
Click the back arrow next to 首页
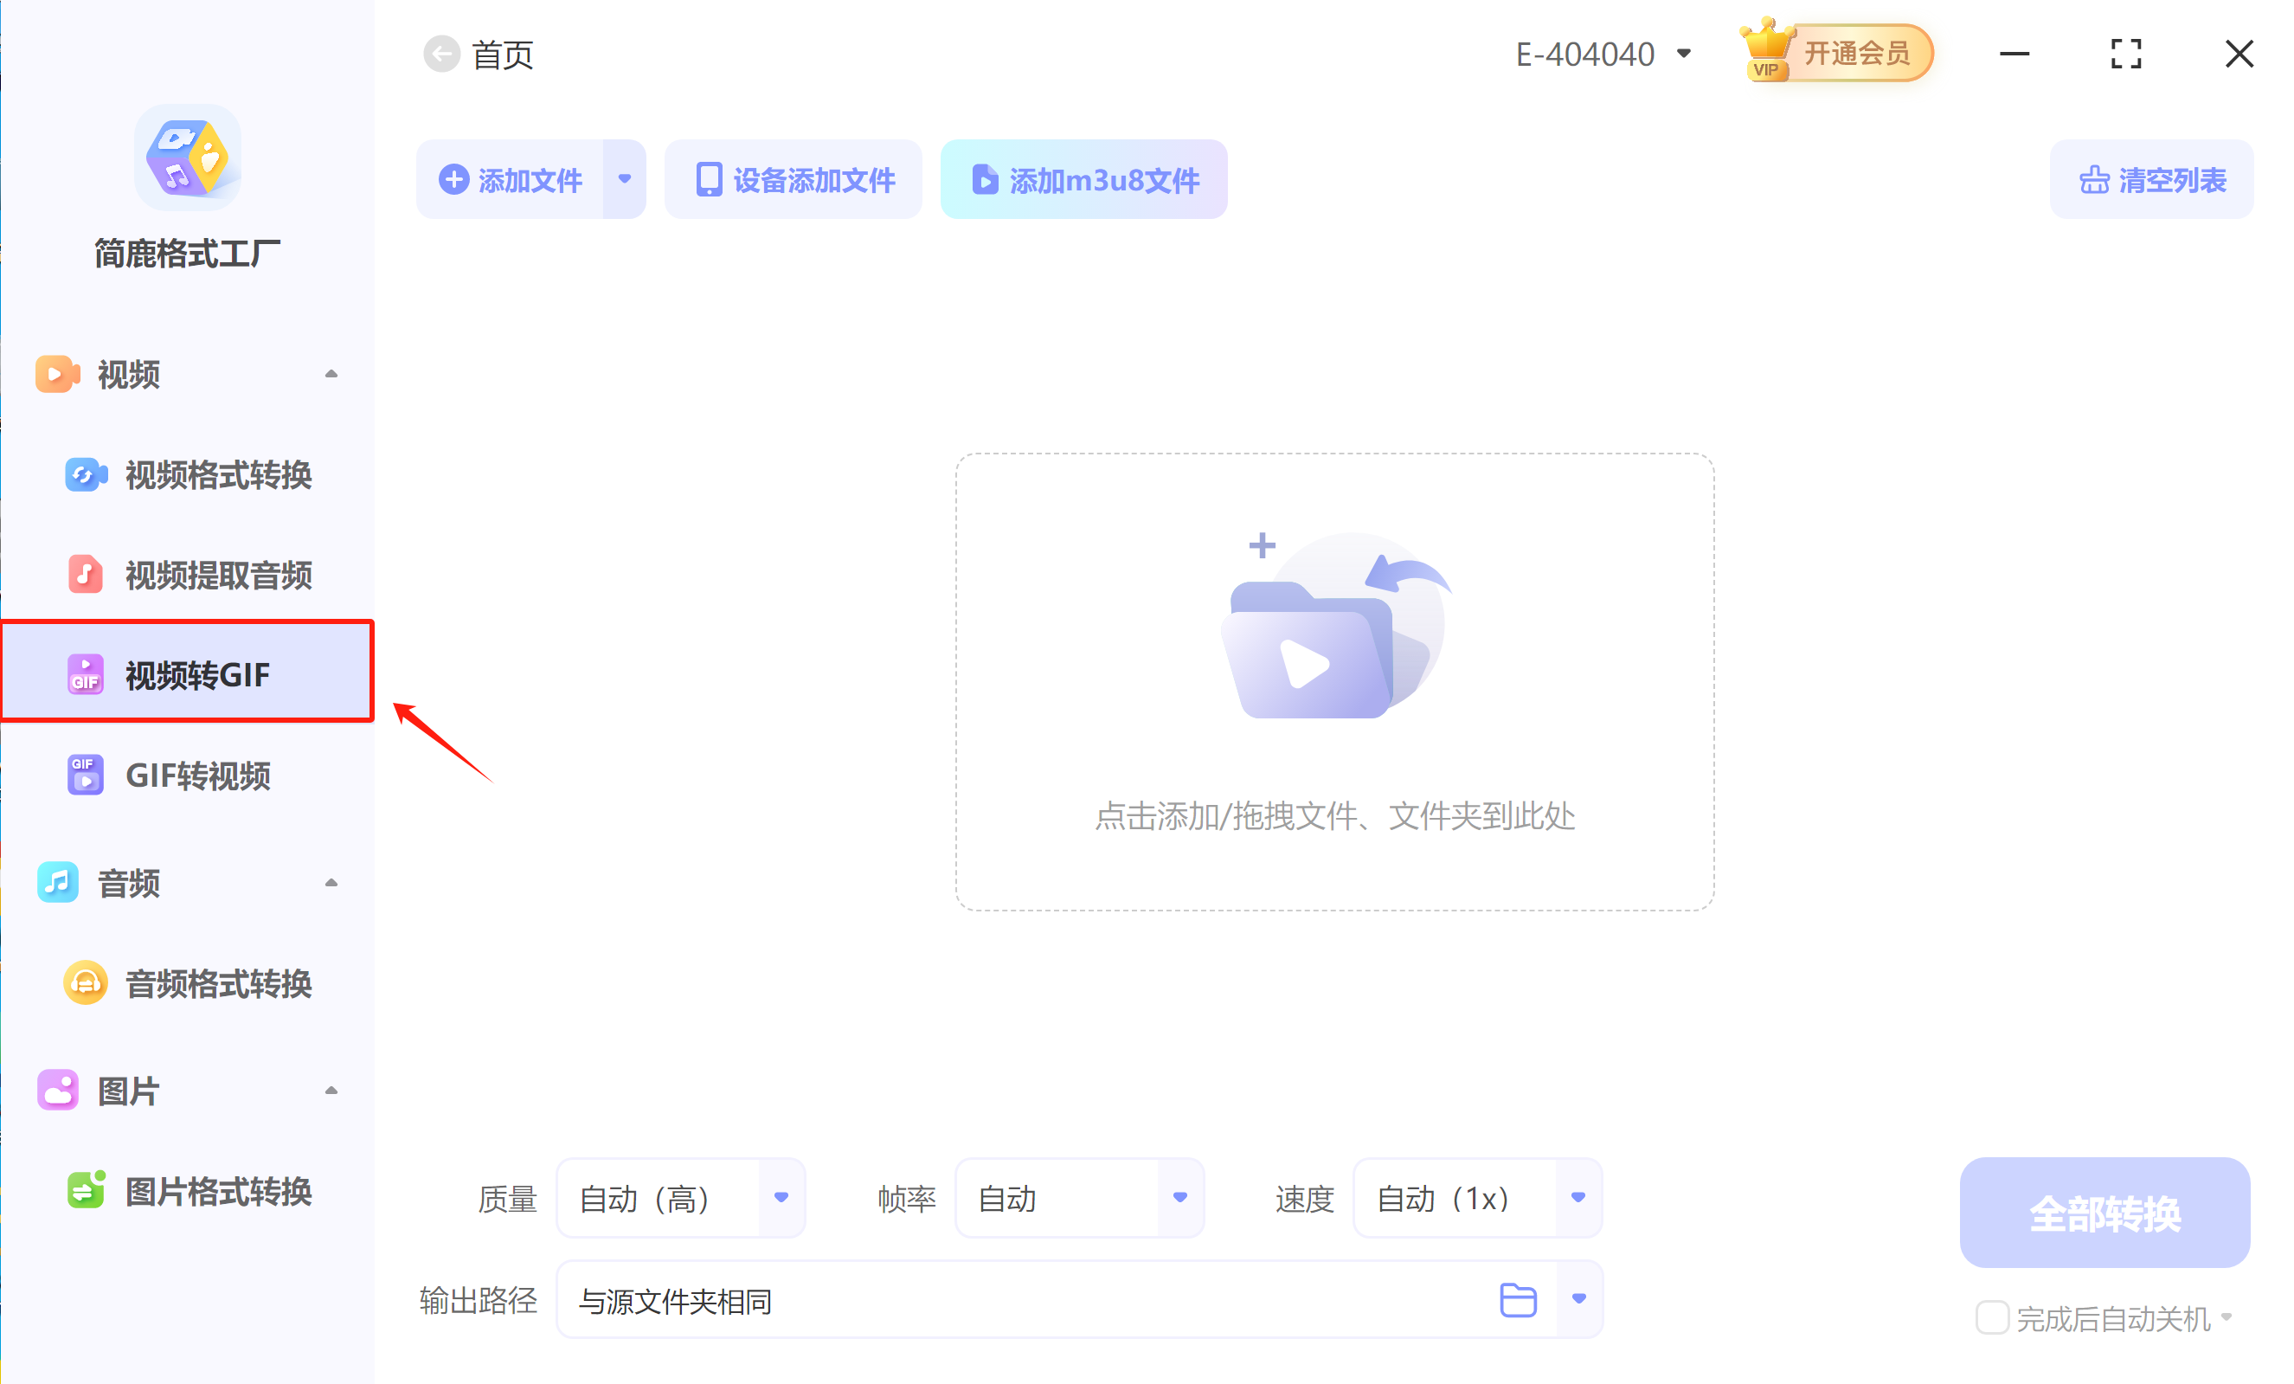[441, 53]
